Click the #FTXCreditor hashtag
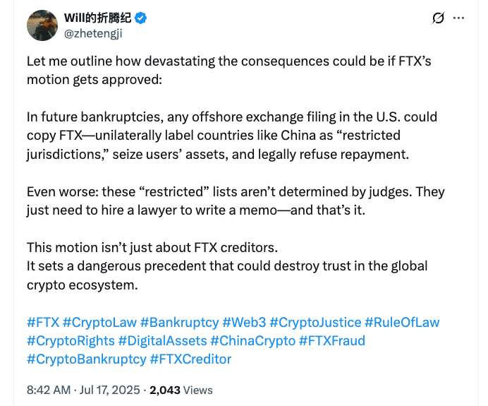Screen dimensions: 488x406 190,359
